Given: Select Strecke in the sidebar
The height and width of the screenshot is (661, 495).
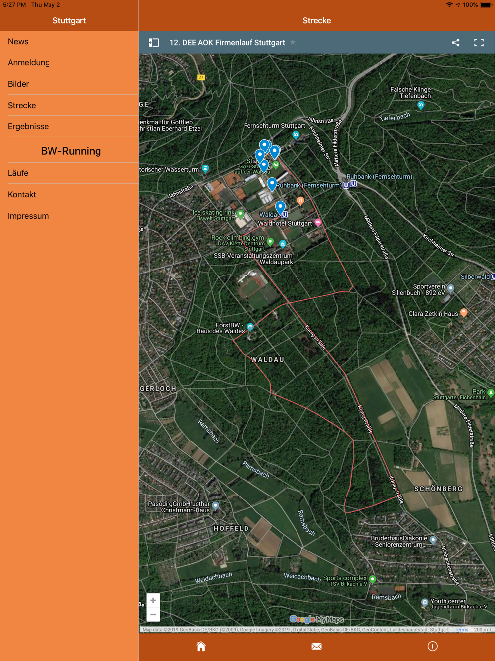Looking at the screenshot, I should point(69,106).
